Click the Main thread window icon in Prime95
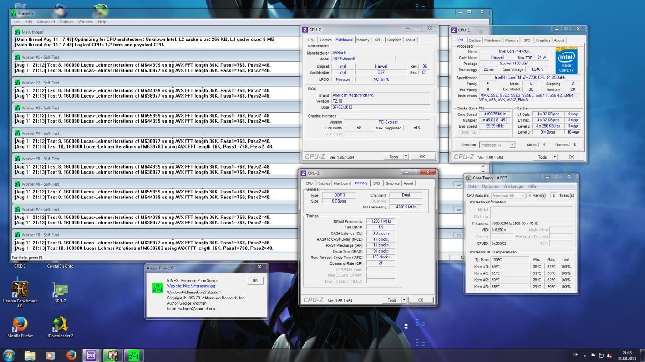The width and height of the screenshot is (645, 362). (x=18, y=32)
